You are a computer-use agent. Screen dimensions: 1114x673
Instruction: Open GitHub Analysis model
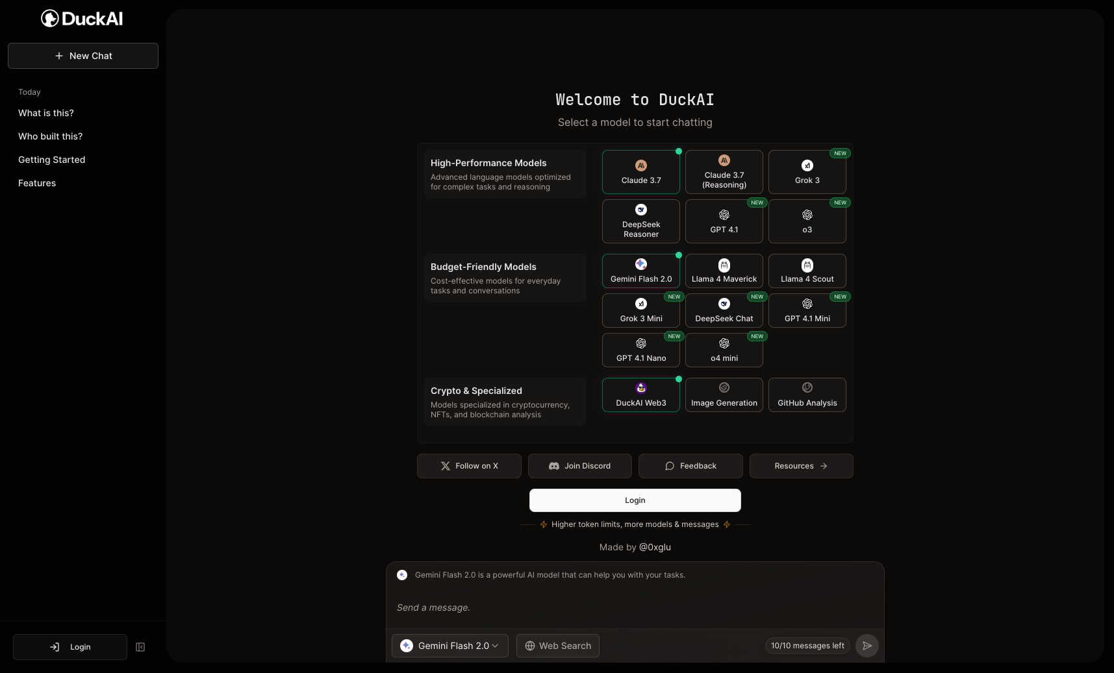pyautogui.click(x=807, y=395)
